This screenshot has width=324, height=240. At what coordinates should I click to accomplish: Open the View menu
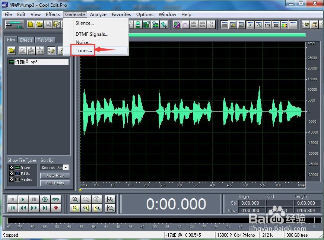click(x=35, y=15)
